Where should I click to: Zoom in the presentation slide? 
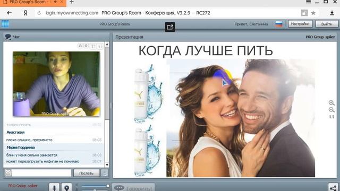pos(331,103)
